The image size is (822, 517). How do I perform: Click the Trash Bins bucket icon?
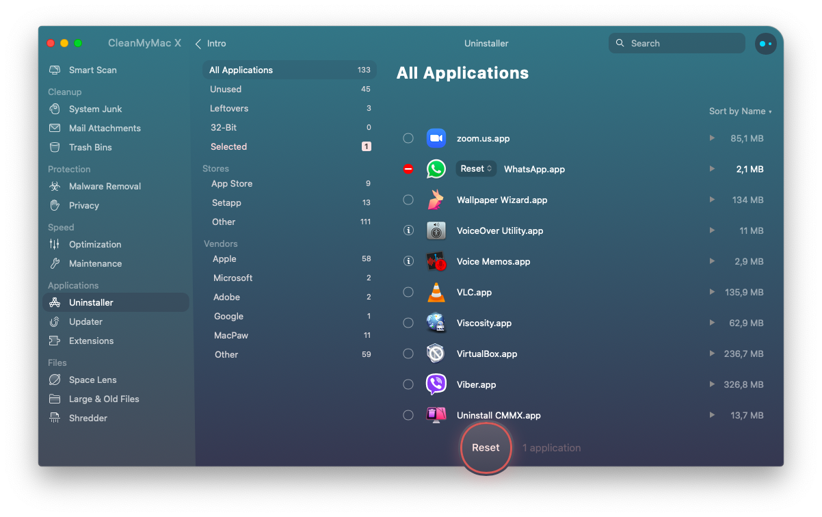tap(55, 147)
